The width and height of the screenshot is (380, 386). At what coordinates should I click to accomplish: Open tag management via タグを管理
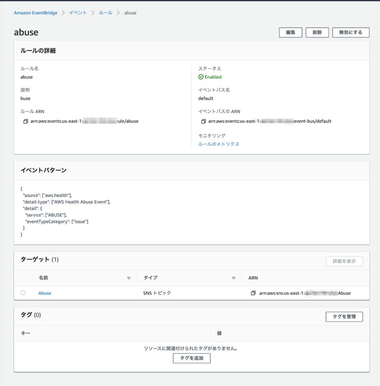pos(344,317)
